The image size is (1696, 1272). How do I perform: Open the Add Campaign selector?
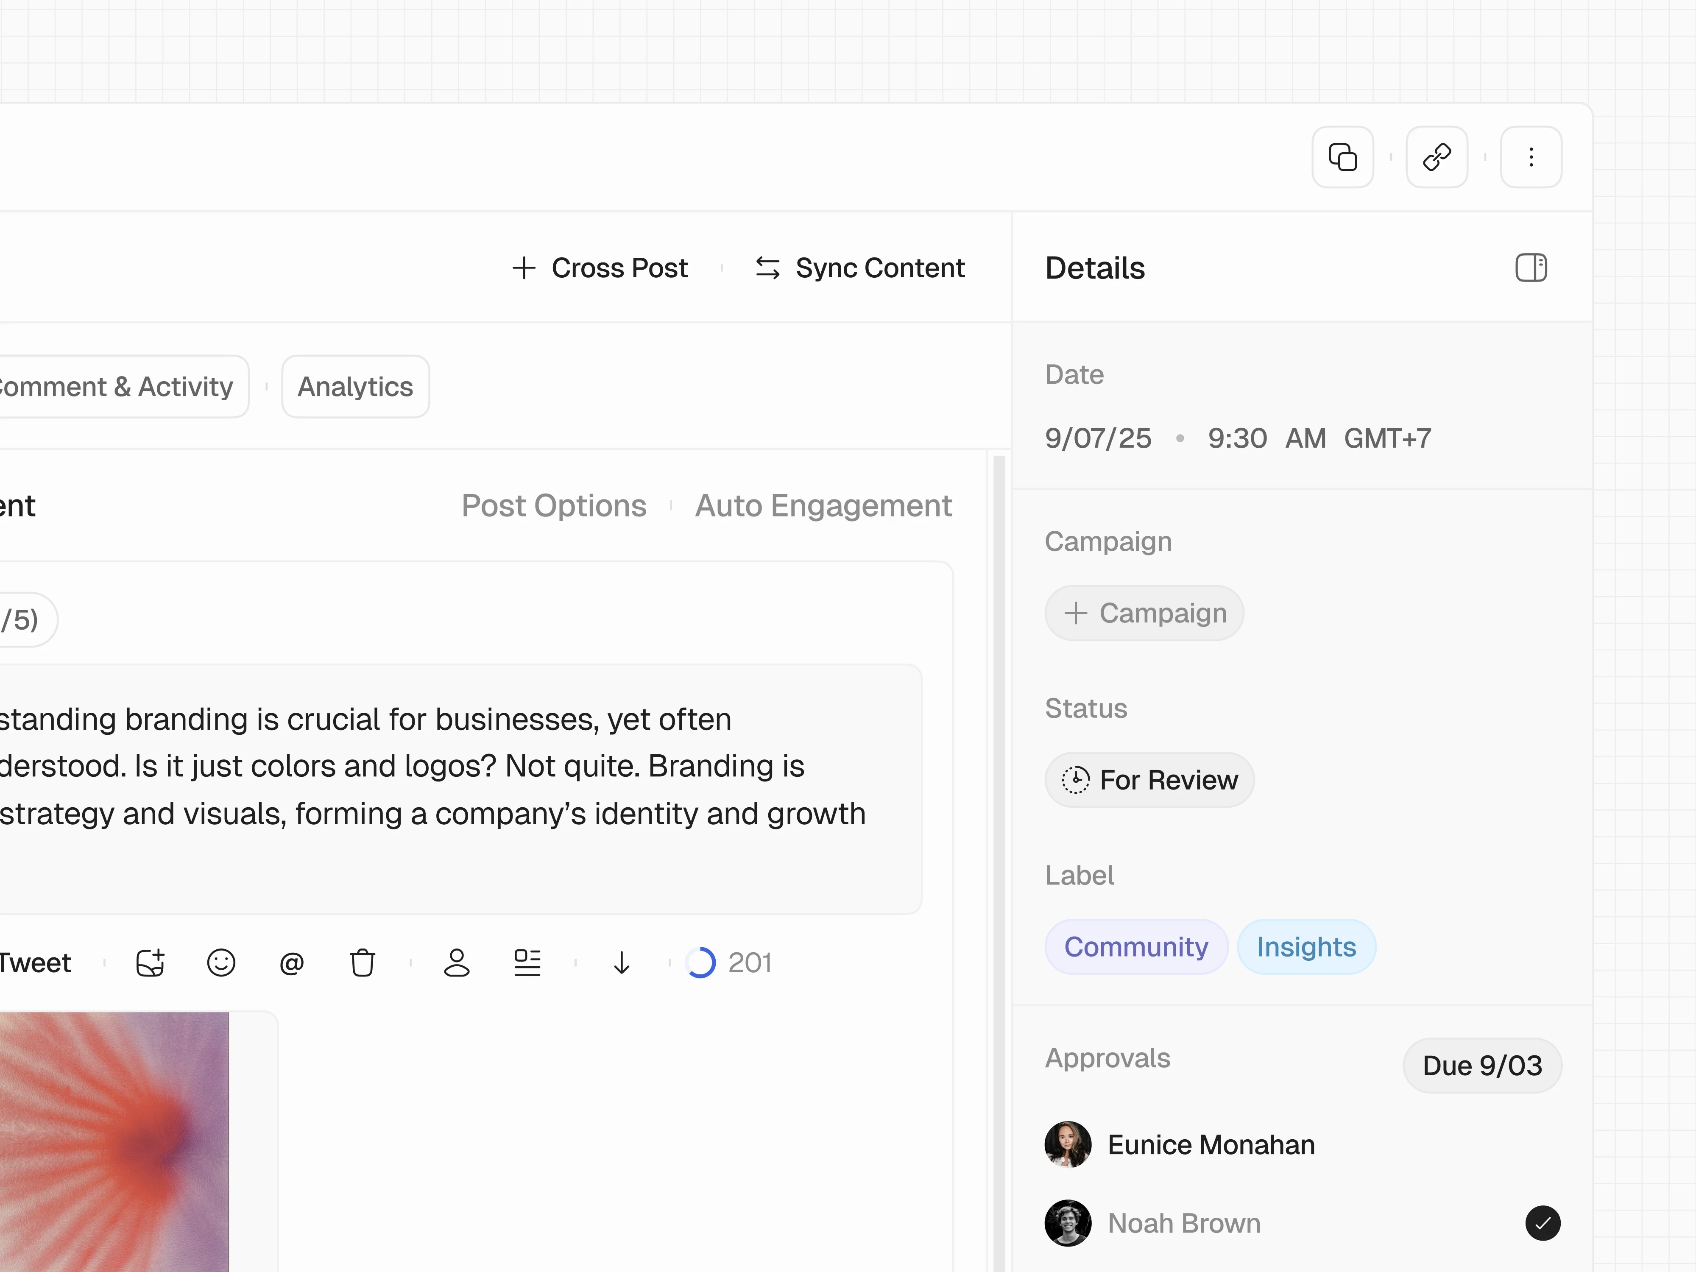[1143, 613]
